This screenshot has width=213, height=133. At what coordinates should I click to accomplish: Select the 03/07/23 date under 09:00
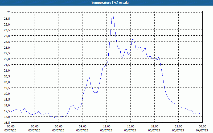pyautogui.click(x=82, y=130)
